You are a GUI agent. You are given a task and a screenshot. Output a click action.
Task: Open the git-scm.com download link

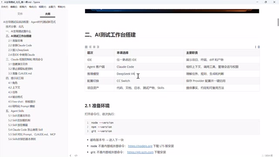140,152
